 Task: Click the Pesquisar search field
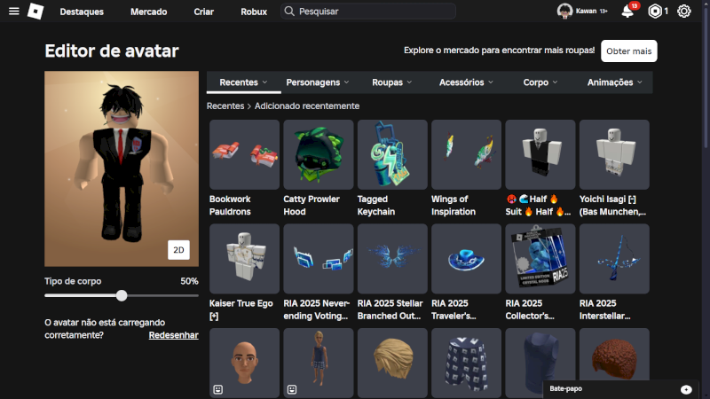point(368,12)
